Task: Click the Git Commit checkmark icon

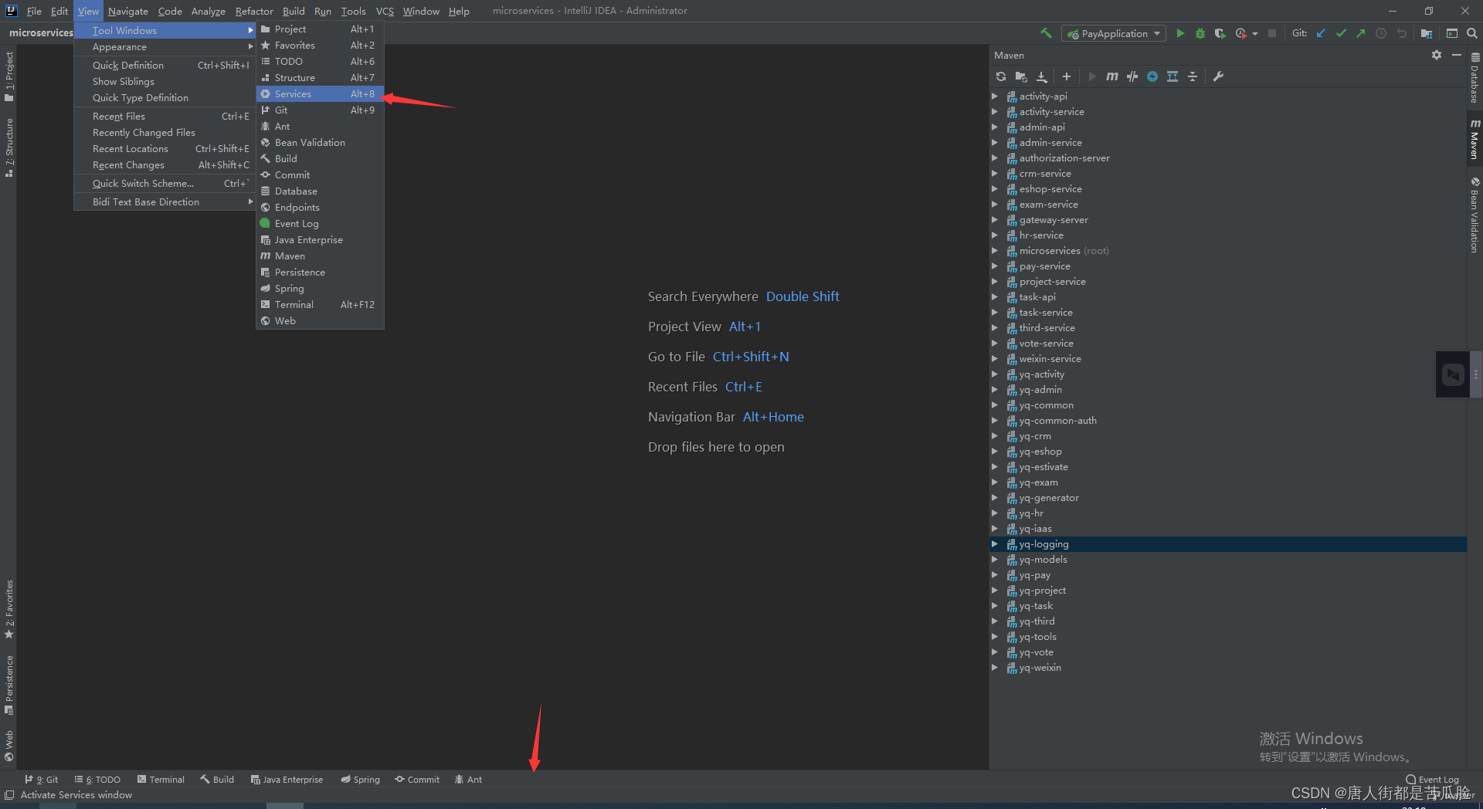Action: click(1341, 33)
